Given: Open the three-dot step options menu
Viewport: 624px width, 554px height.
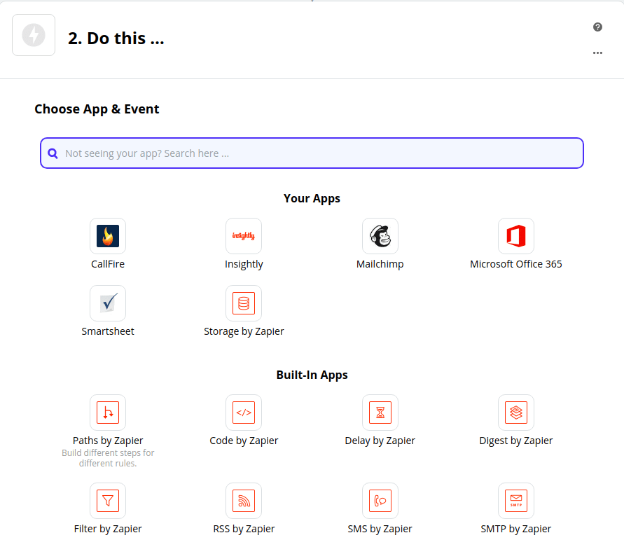Looking at the screenshot, I should (x=597, y=53).
